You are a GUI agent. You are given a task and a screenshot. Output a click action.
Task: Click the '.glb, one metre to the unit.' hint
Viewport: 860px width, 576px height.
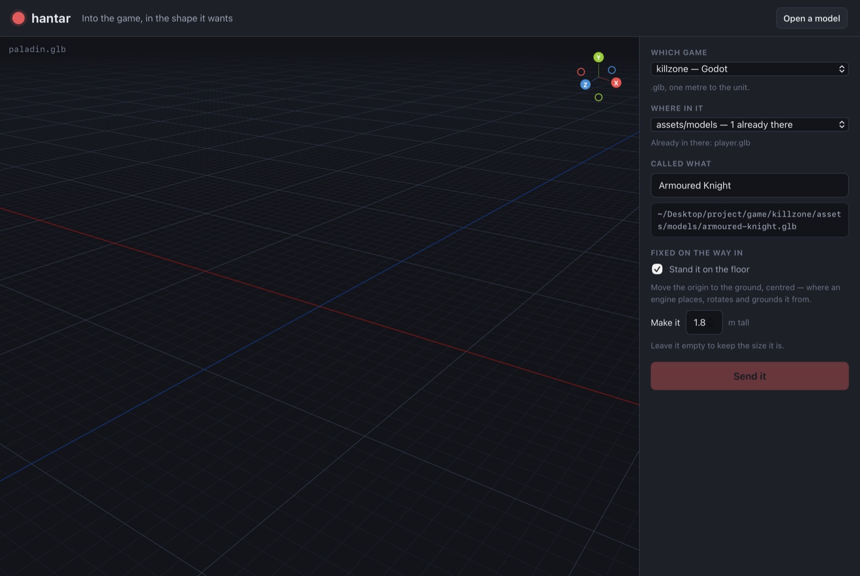tap(700, 87)
